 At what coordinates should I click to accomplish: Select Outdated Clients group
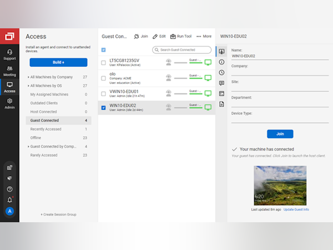point(58,103)
